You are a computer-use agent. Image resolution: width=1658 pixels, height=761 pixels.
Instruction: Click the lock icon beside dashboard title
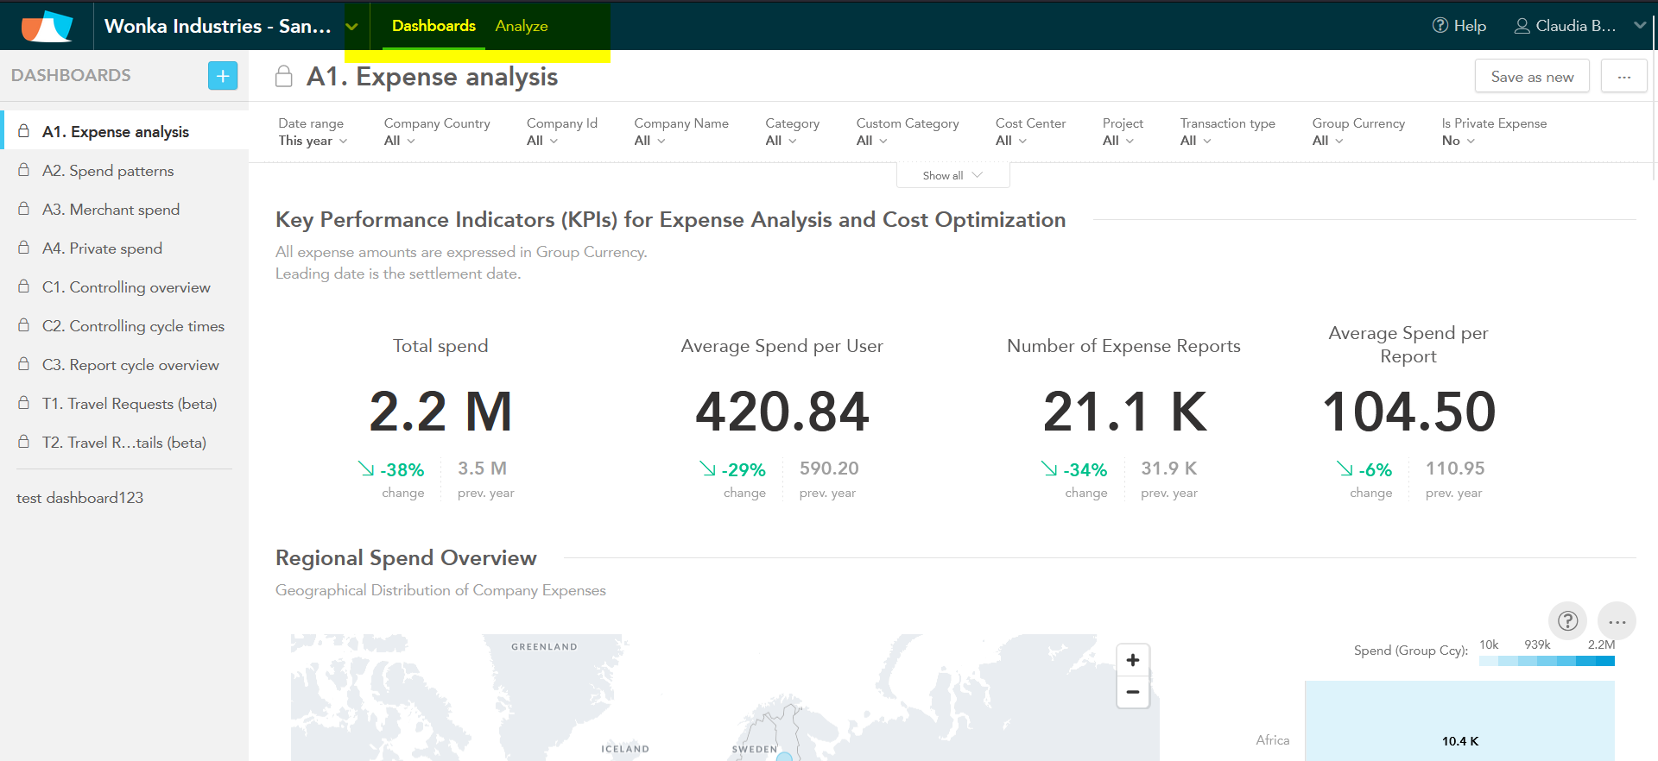click(x=284, y=77)
